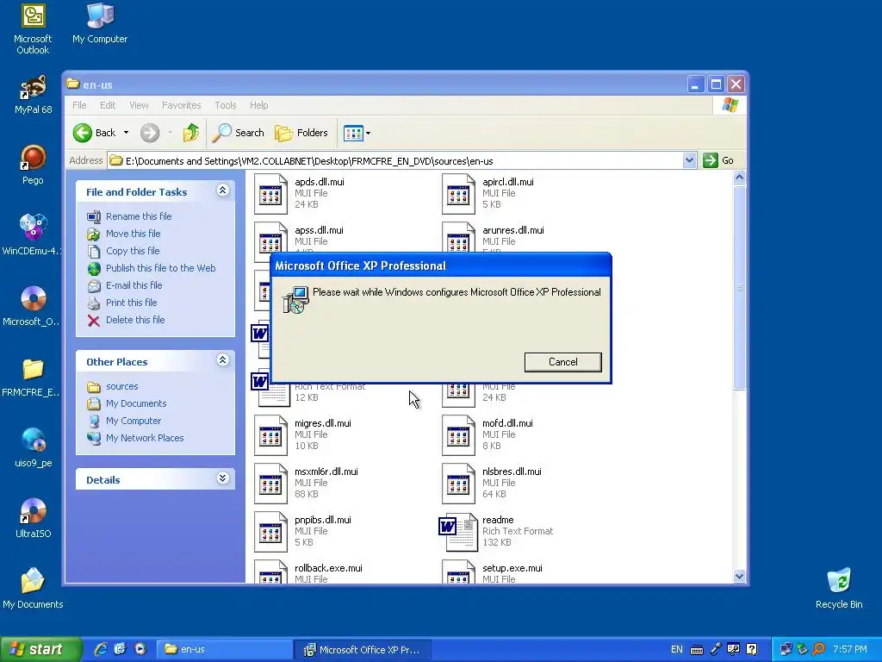Select the readme Rich Text Format icon
The image size is (882, 662).
(x=458, y=532)
